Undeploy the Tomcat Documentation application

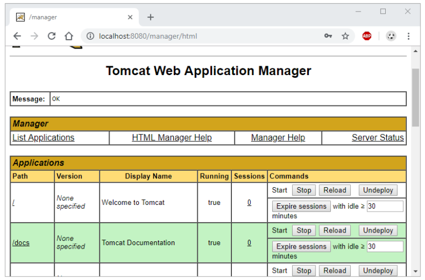coord(378,230)
